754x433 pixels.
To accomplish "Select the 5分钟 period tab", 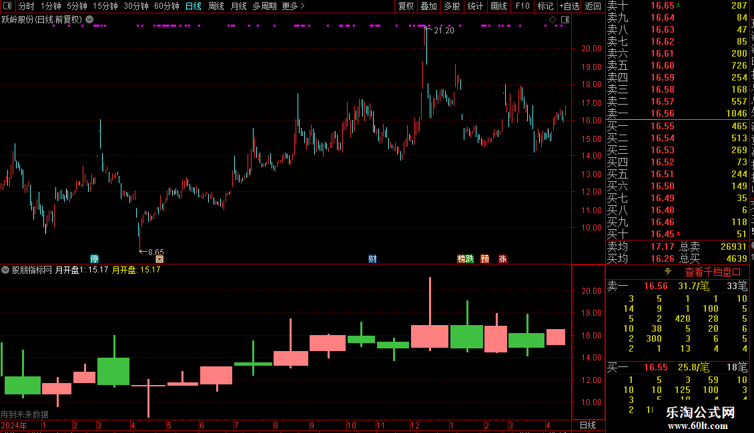I will (x=77, y=6).
